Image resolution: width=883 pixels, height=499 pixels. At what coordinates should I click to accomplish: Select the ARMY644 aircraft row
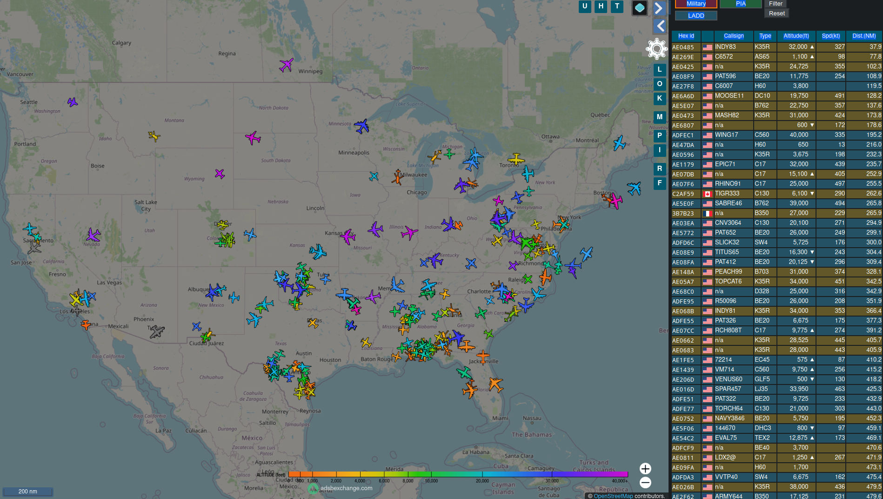click(x=776, y=496)
